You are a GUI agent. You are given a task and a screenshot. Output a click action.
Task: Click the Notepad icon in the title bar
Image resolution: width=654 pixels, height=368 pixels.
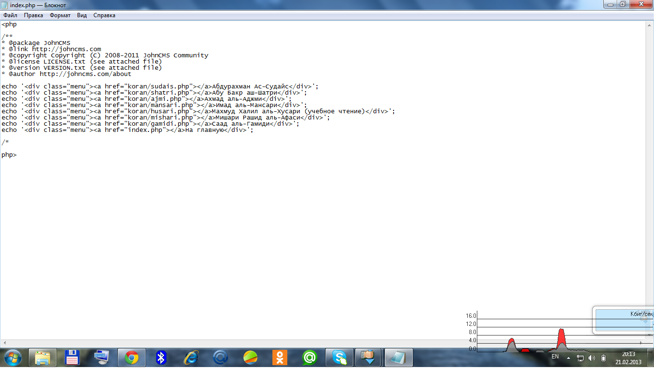click(x=5, y=5)
